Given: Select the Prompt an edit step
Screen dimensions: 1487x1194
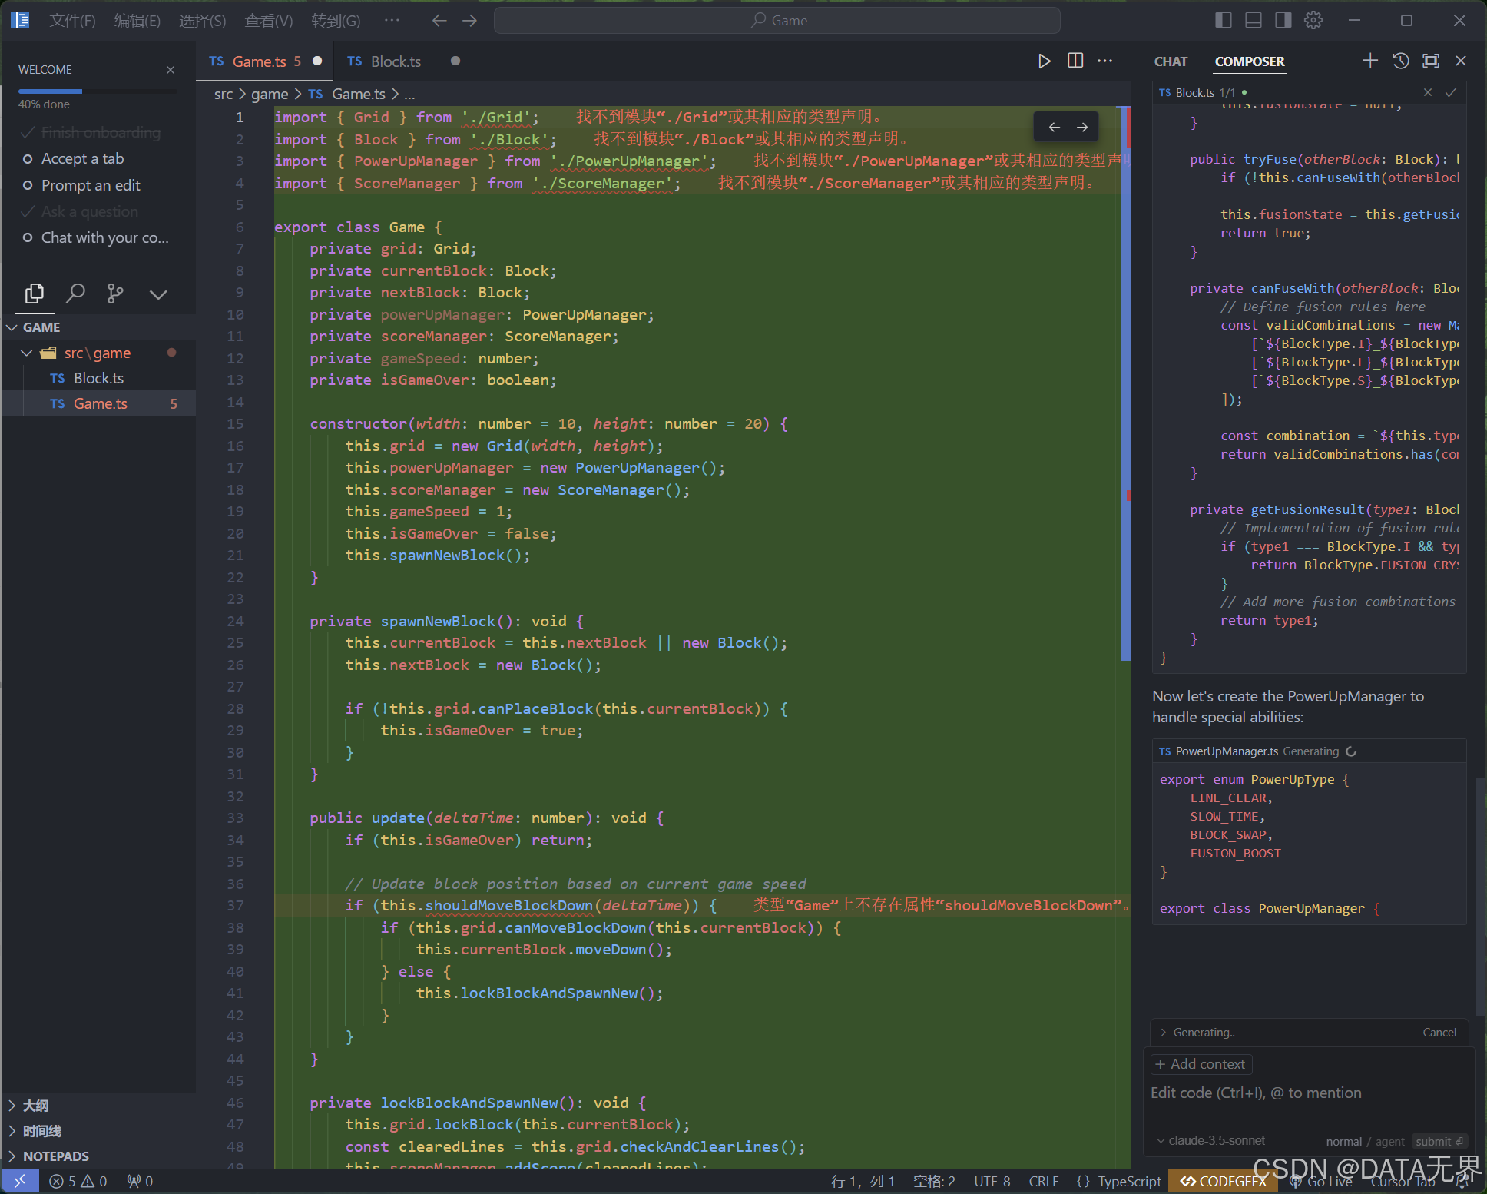Looking at the screenshot, I should [x=91, y=185].
